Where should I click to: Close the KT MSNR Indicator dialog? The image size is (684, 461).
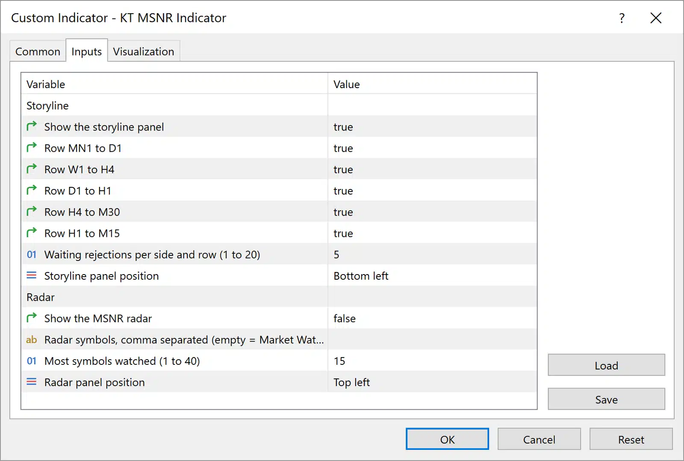click(656, 18)
